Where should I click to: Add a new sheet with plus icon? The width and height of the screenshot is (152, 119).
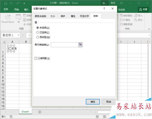pos(40,112)
